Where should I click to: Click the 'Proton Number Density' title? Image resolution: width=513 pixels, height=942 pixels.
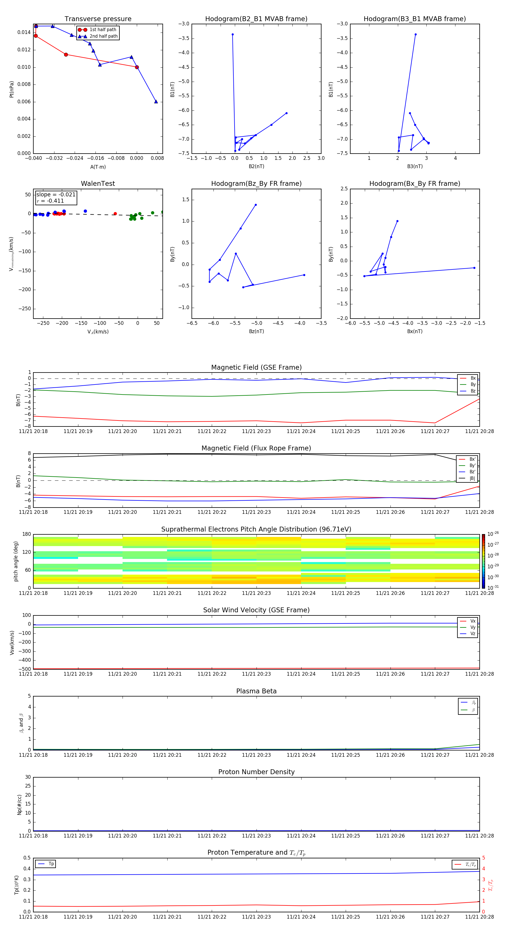tap(256, 772)
